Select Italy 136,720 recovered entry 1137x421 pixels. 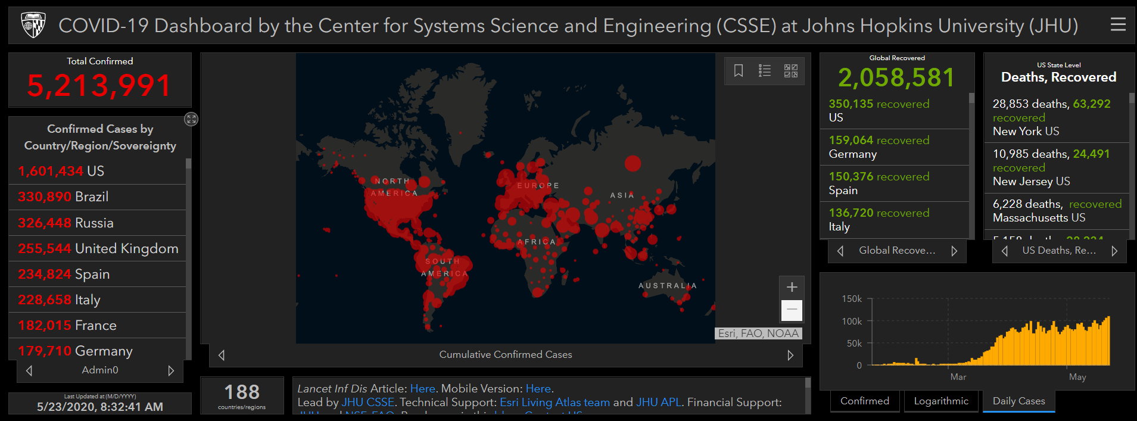(894, 220)
